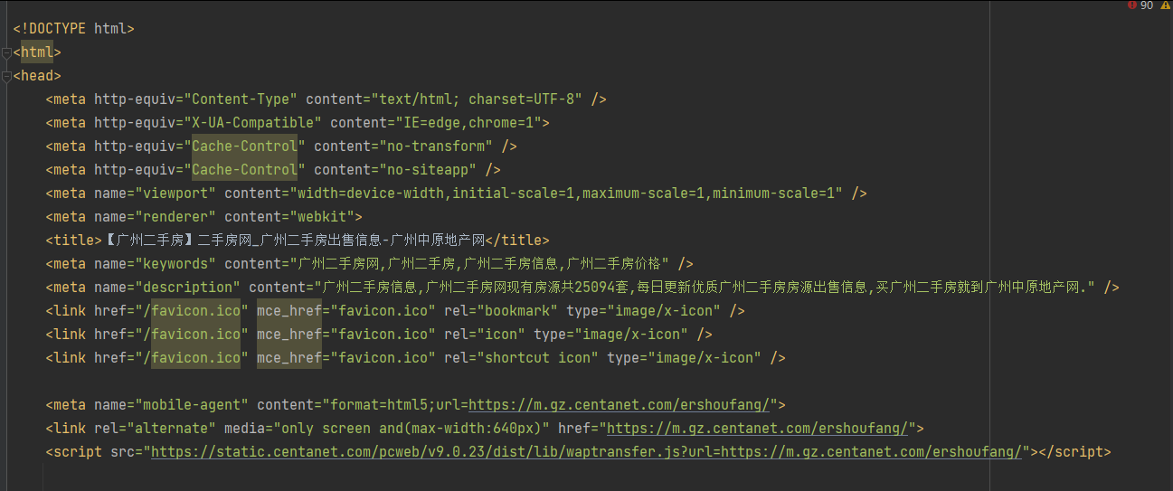
Task: Open the mobile-agent meta URL link
Action: pos(620,405)
